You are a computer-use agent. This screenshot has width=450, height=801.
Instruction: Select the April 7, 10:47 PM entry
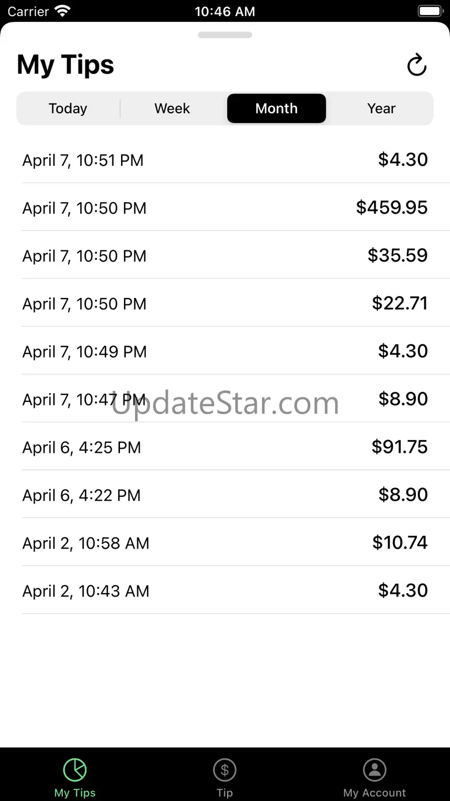(225, 399)
